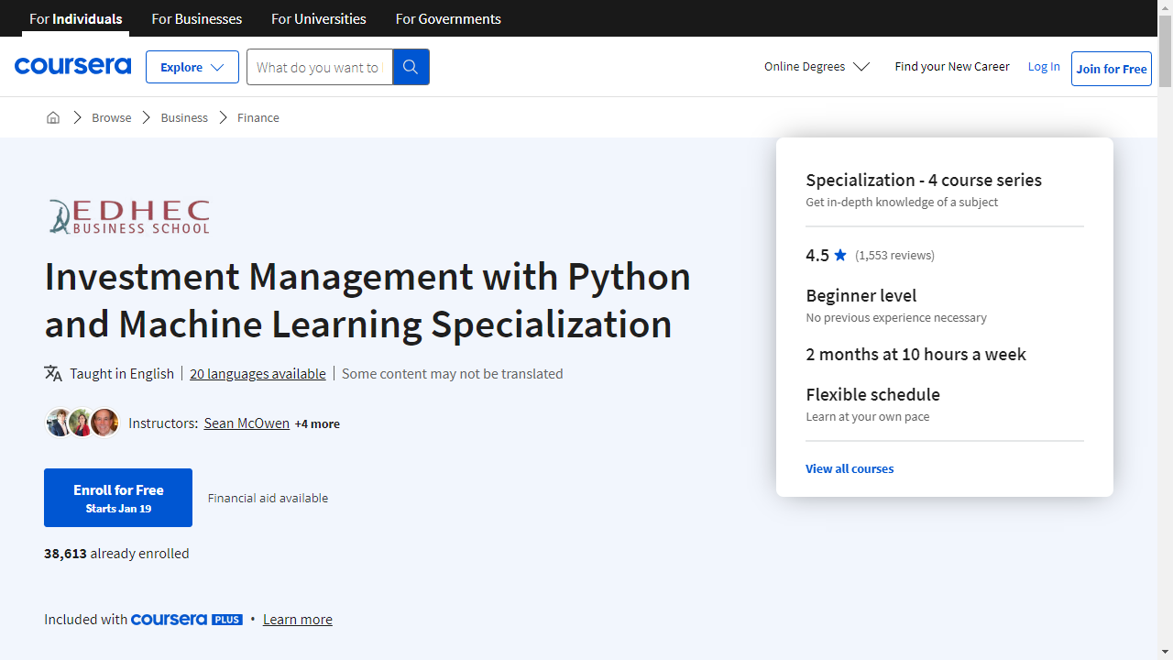Screen dimensions: 1173x660
Task: Go to Business breadcrumb
Action: point(184,117)
